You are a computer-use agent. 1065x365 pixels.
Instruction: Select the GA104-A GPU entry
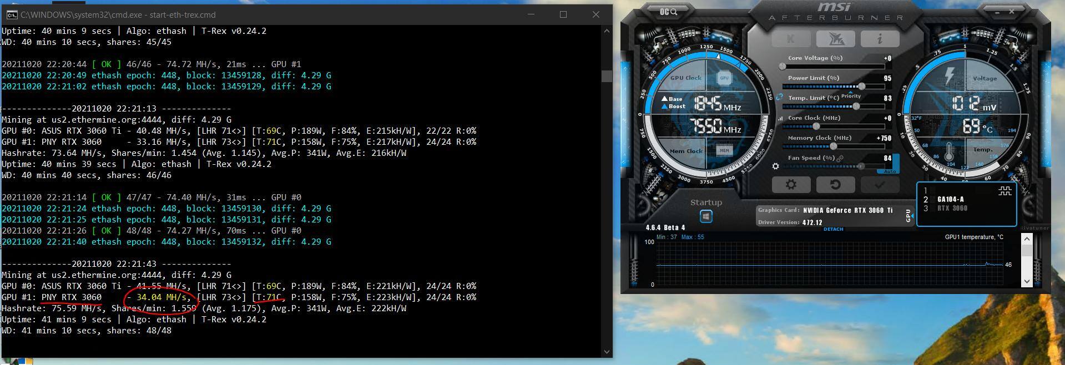point(950,199)
